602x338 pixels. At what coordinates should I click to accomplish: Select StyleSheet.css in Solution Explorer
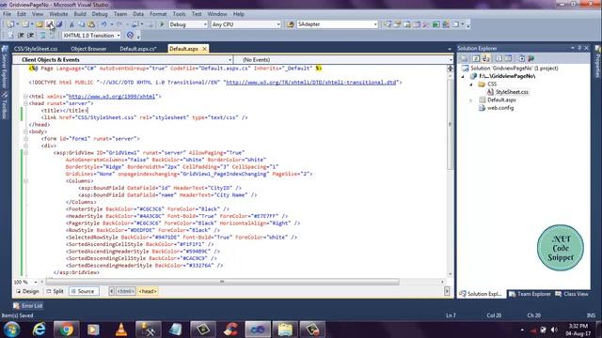click(512, 92)
